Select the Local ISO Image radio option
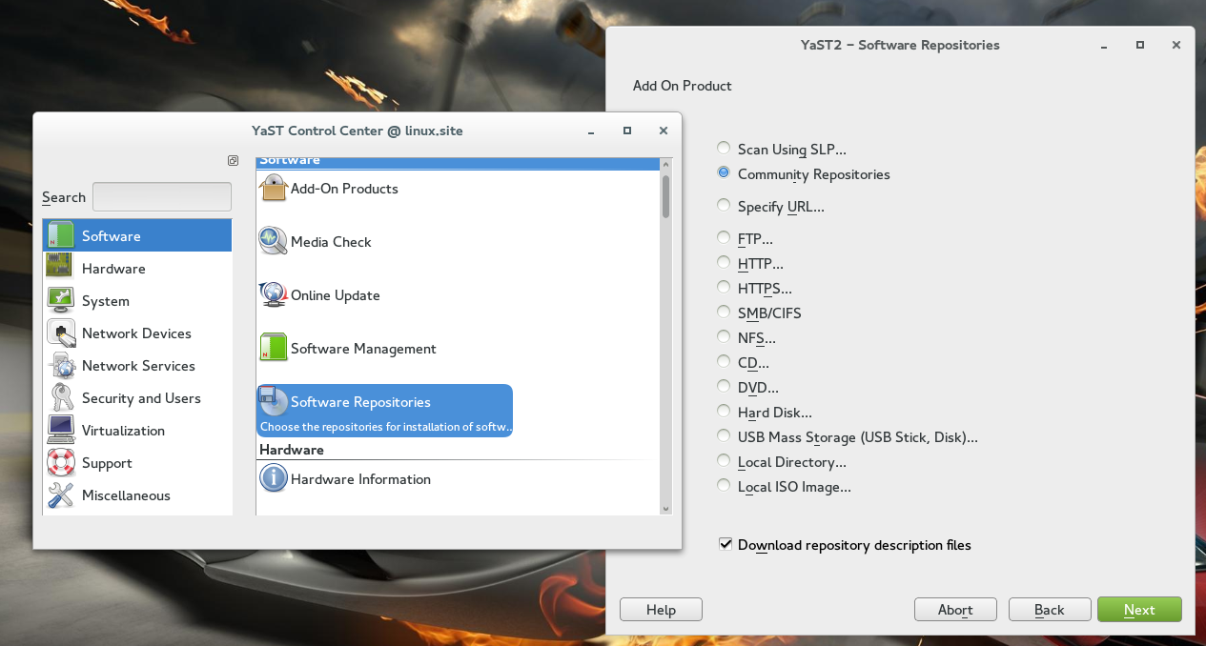 724,485
